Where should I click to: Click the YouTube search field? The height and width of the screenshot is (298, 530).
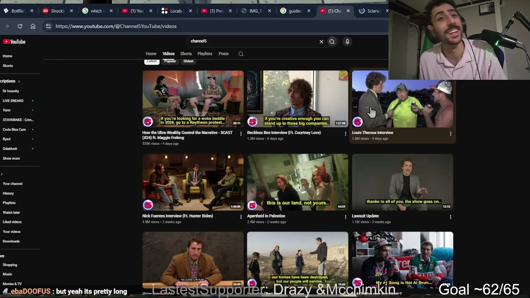(x=253, y=41)
